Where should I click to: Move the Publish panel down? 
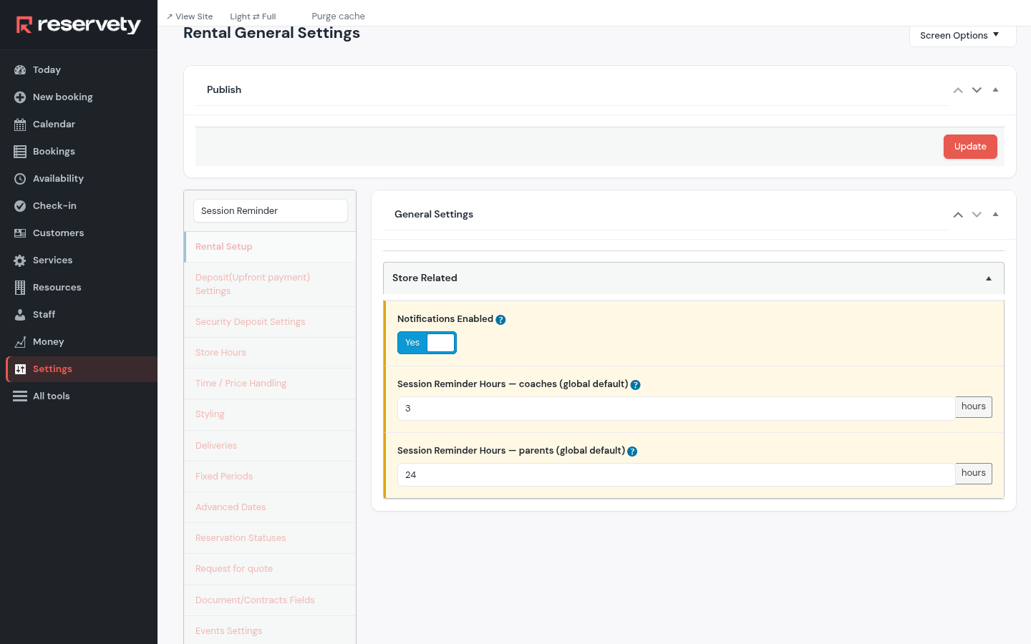point(977,90)
